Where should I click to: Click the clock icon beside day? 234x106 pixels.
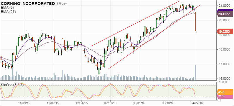click(59, 4)
